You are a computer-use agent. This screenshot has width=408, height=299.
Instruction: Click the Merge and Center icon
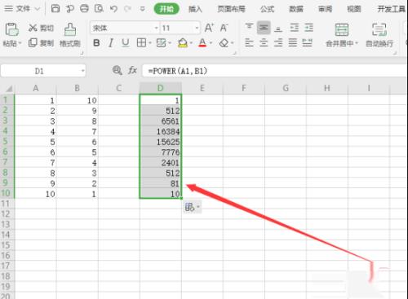tap(342, 30)
